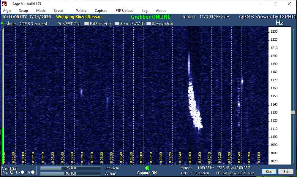Close the Argo window
This screenshot has width=297, height=177.
point(289,4)
